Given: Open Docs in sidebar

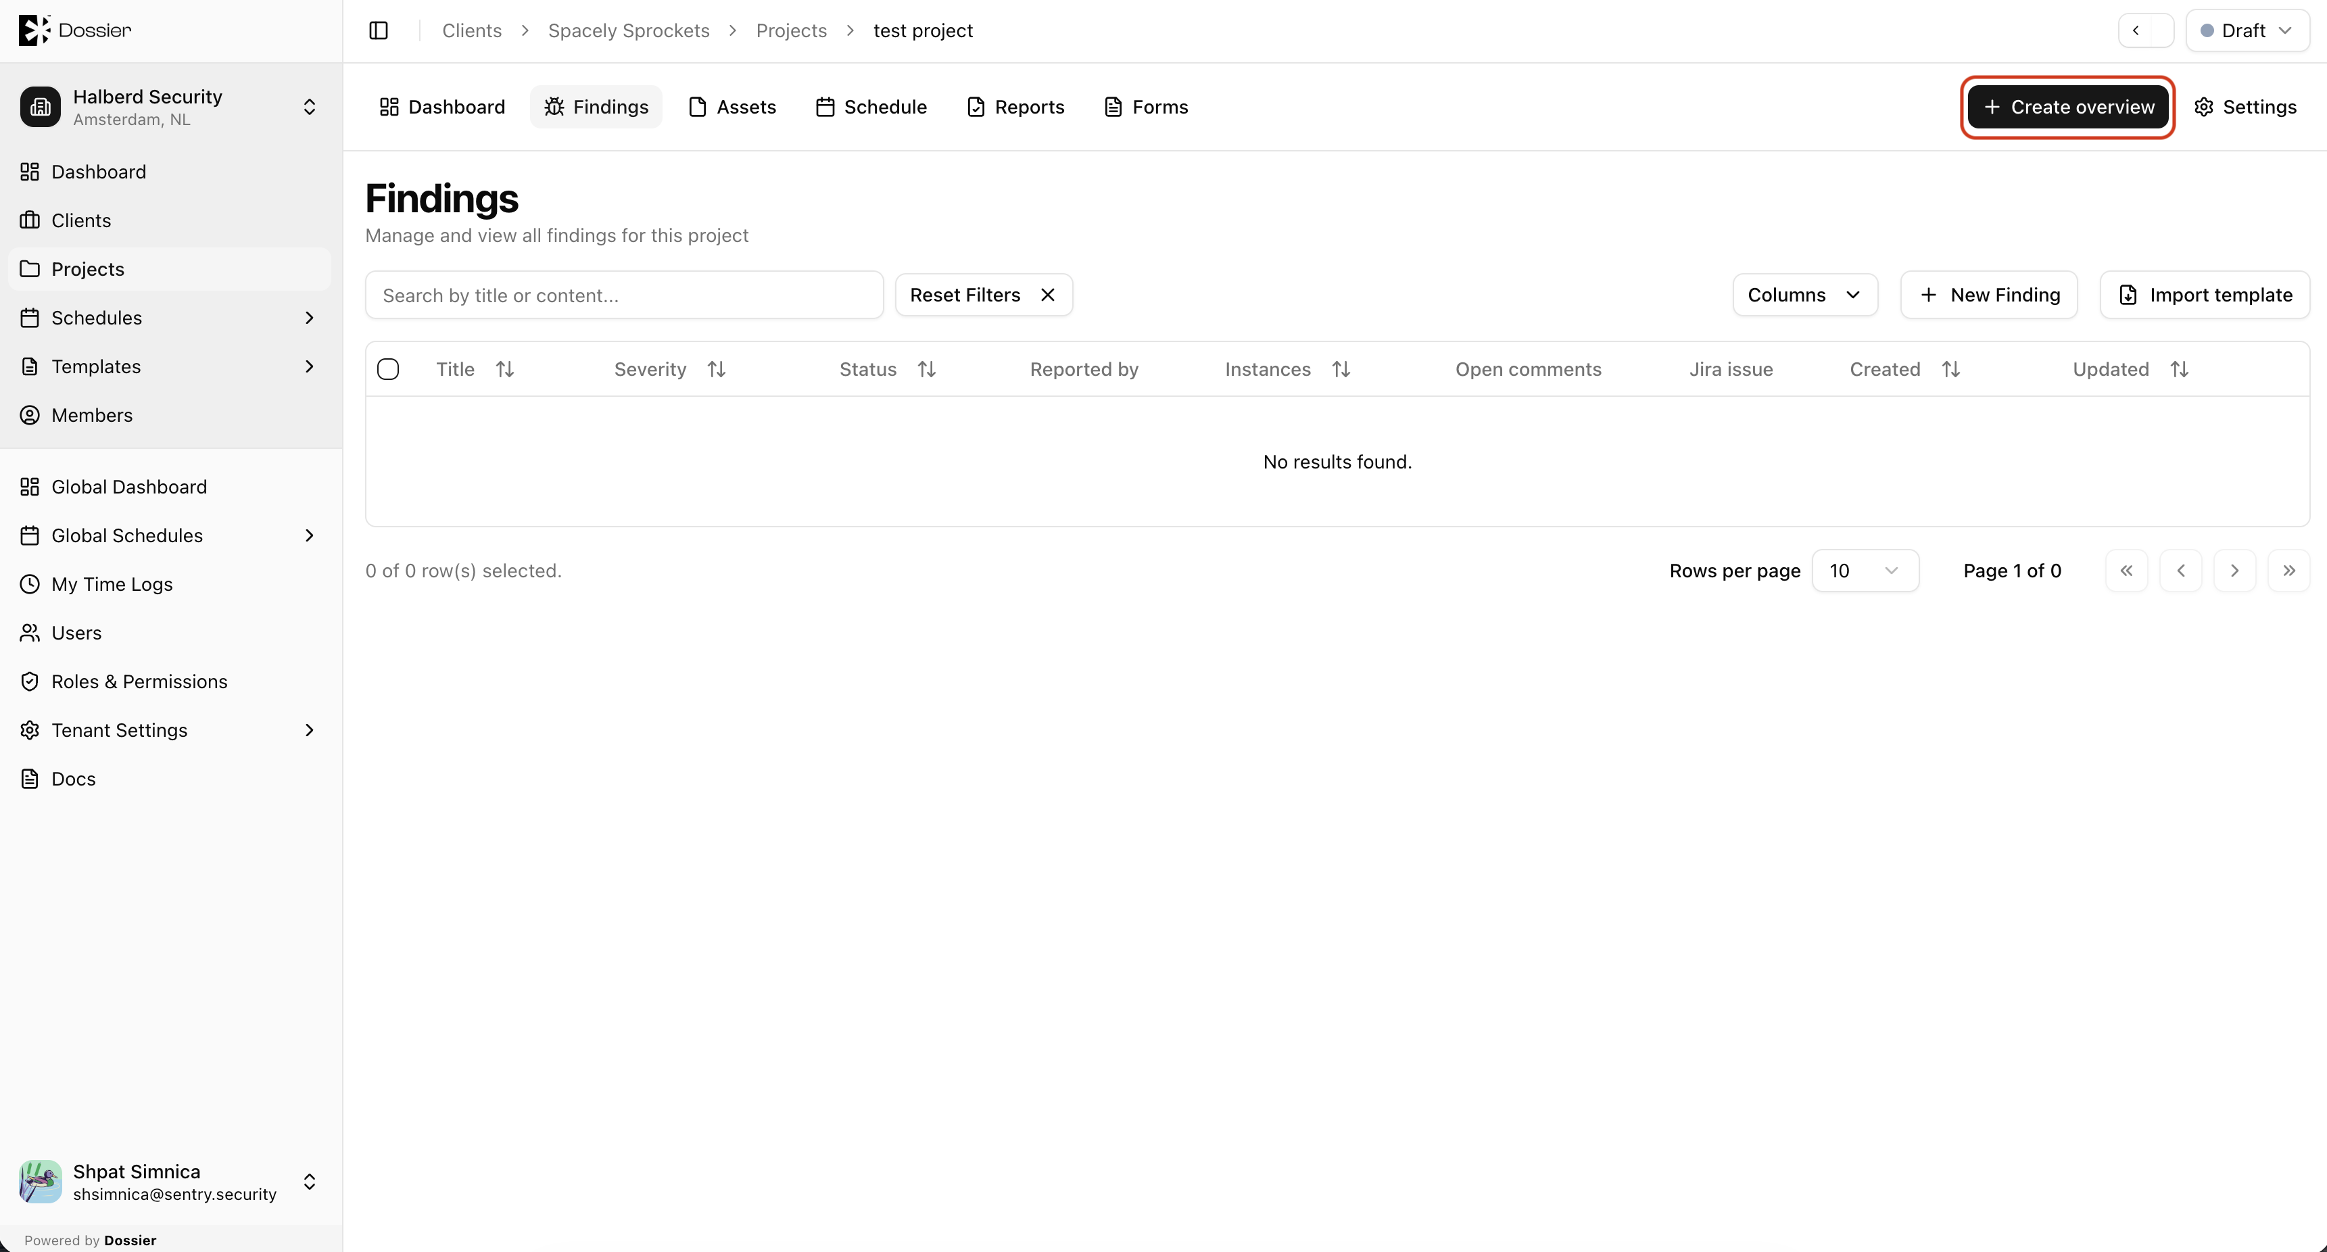Looking at the screenshot, I should point(170,779).
